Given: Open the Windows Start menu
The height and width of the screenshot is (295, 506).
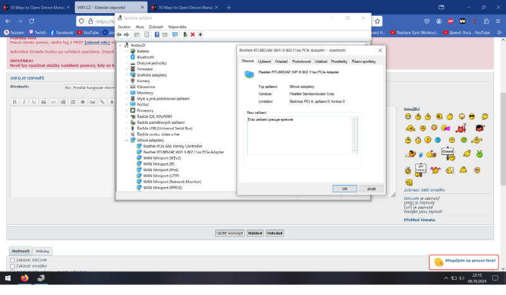Looking at the screenshot, I should coord(8,278).
